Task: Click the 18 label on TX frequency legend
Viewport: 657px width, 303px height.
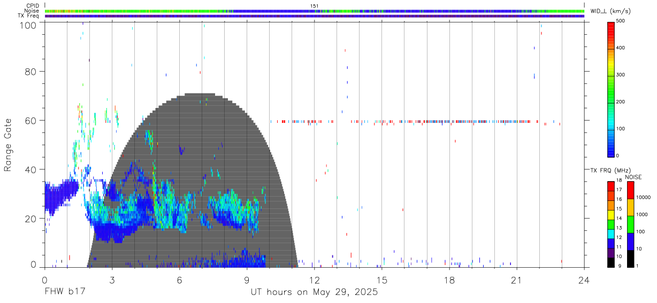Action: (x=620, y=181)
